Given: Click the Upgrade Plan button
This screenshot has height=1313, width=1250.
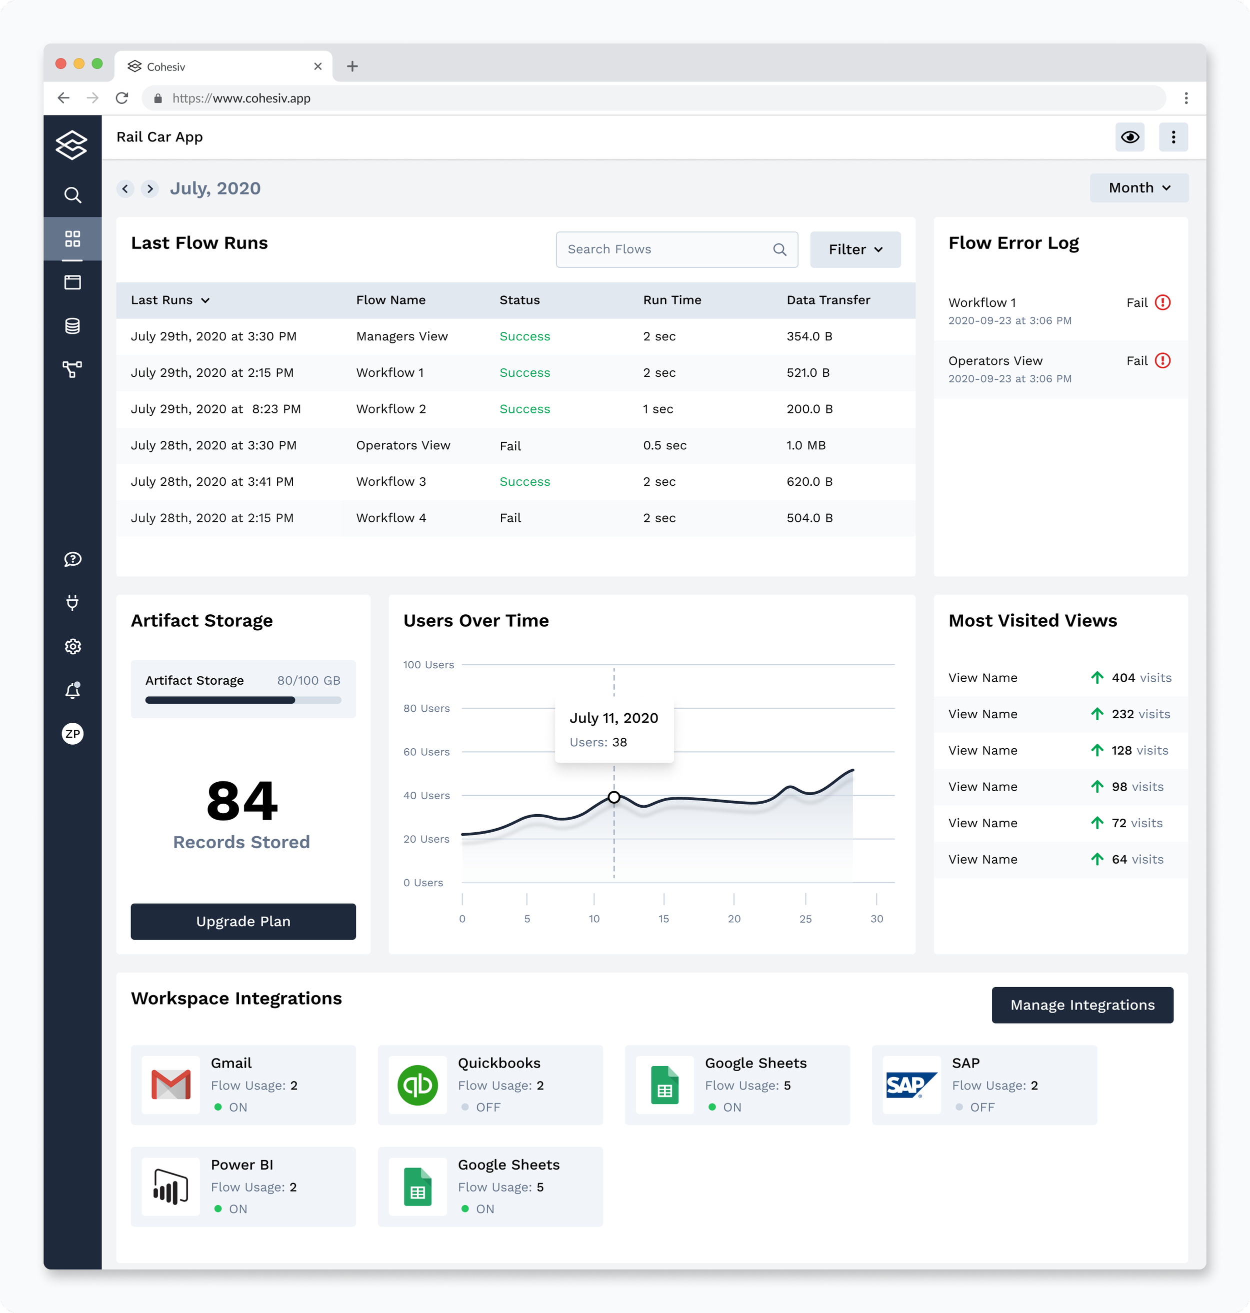Looking at the screenshot, I should (x=243, y=921).
